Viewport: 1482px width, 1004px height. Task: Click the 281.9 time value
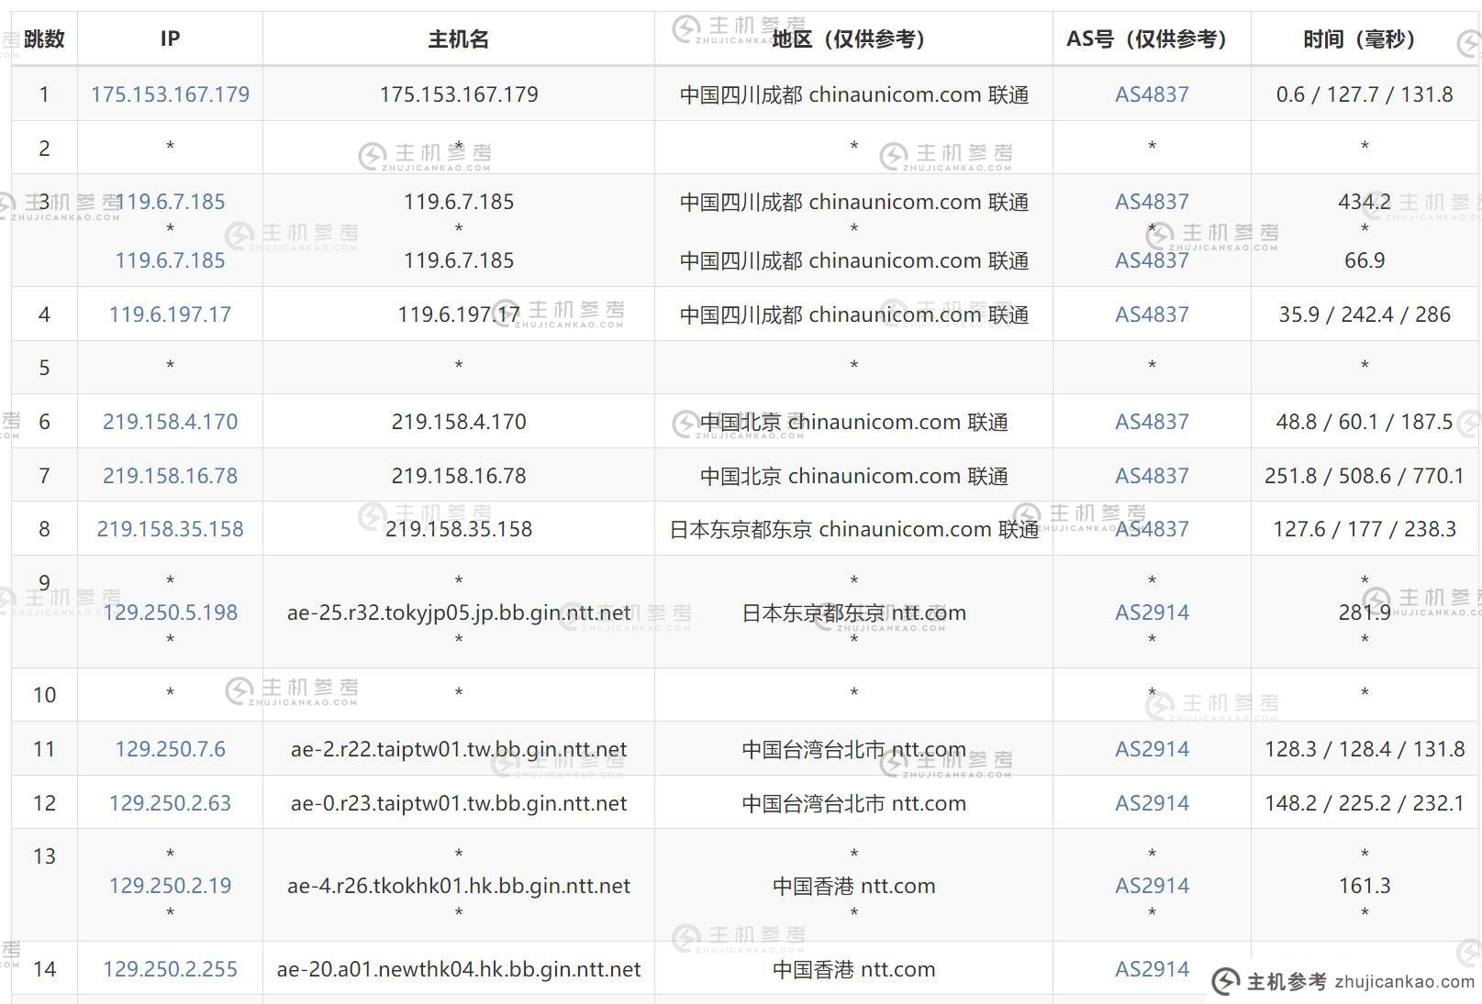1365,612
